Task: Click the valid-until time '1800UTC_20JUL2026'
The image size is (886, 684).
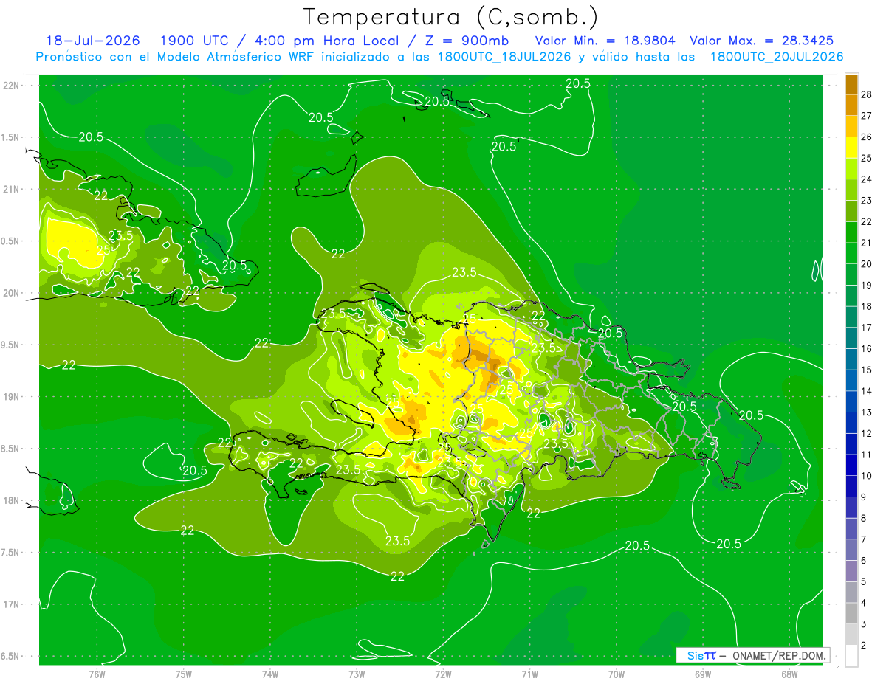Action: pyautogui.click(x=777, y=57)
